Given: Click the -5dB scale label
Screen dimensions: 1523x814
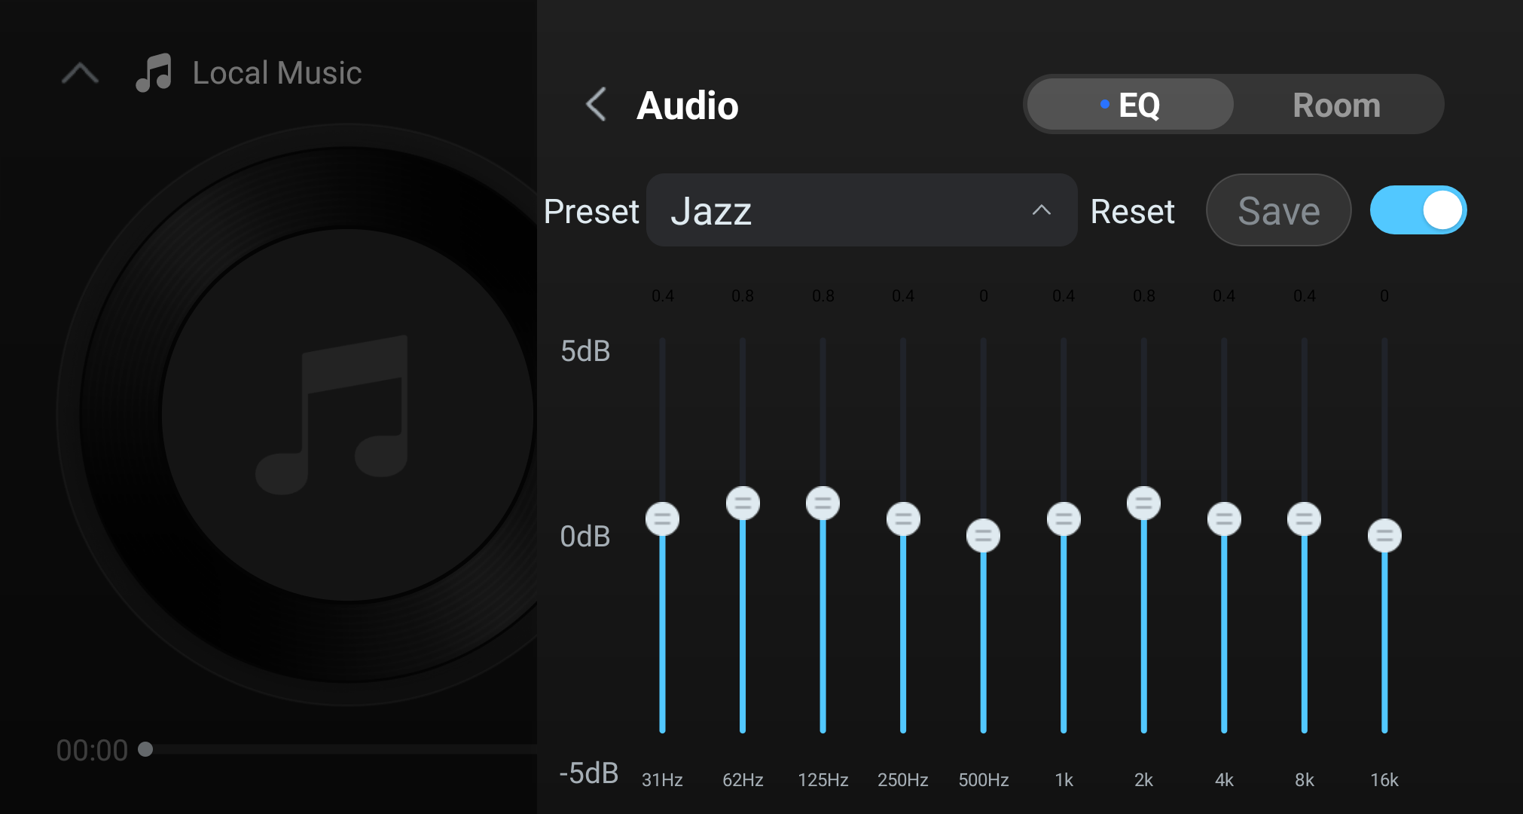Looking at the screenshot, I should click(588, 773).
